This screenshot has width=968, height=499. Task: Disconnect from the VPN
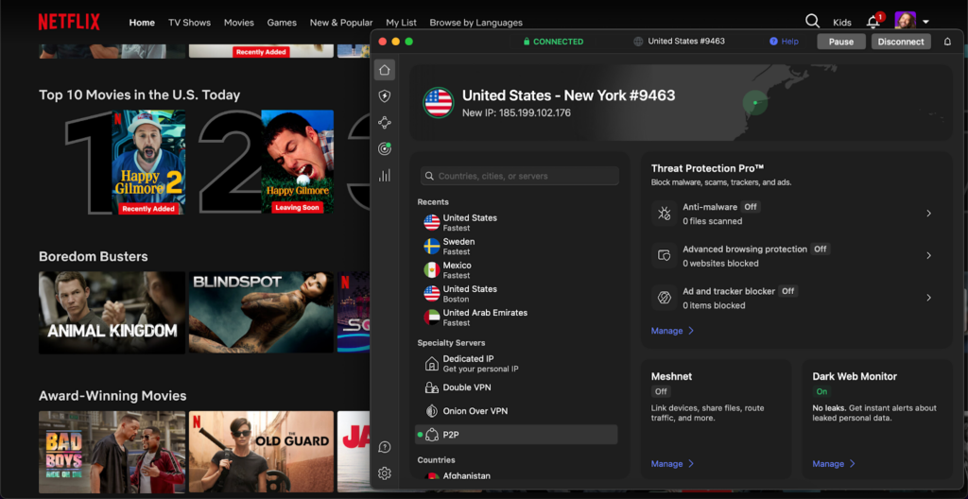901,42
